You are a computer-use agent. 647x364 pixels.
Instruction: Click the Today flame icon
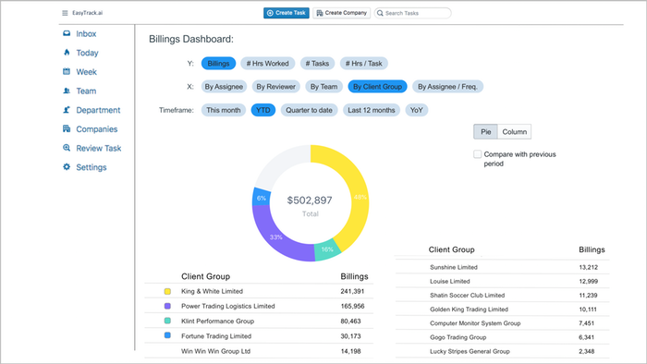[67, 53]
